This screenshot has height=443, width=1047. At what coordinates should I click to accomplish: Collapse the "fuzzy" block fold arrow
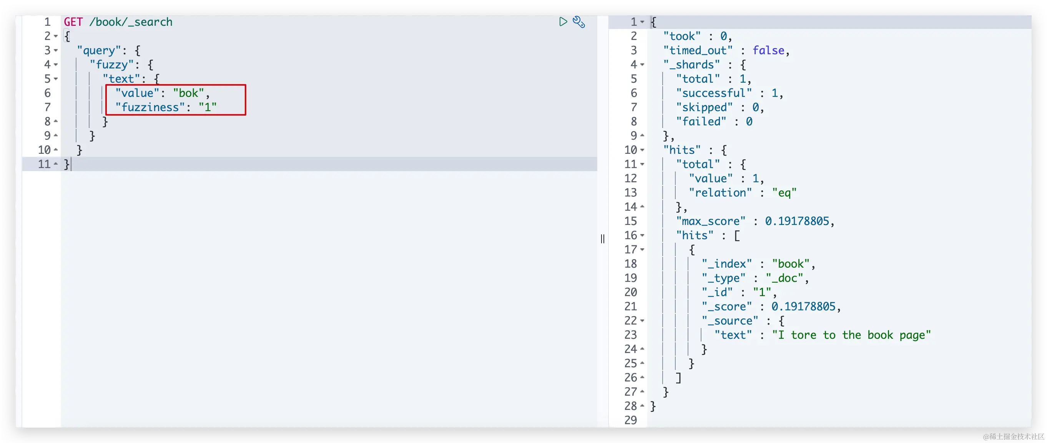pos(56,65)
